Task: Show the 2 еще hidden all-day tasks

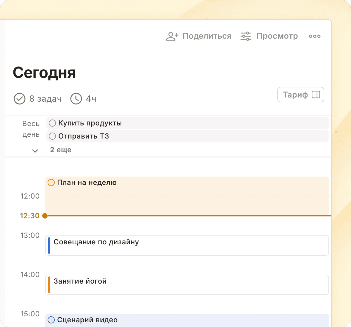Action: click(61, 150)
